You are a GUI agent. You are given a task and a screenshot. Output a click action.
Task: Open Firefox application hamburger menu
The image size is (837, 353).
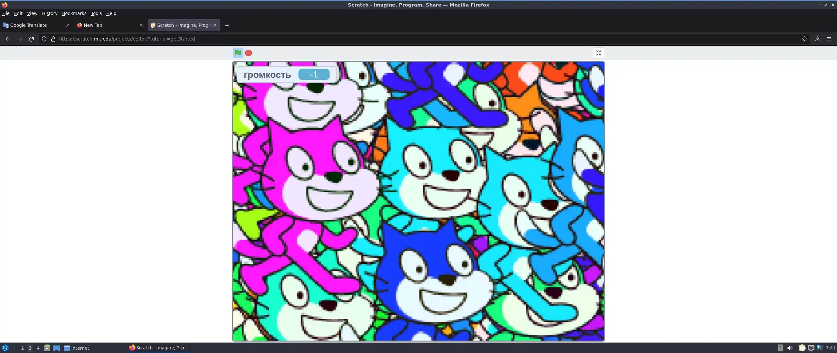point(829,39)
